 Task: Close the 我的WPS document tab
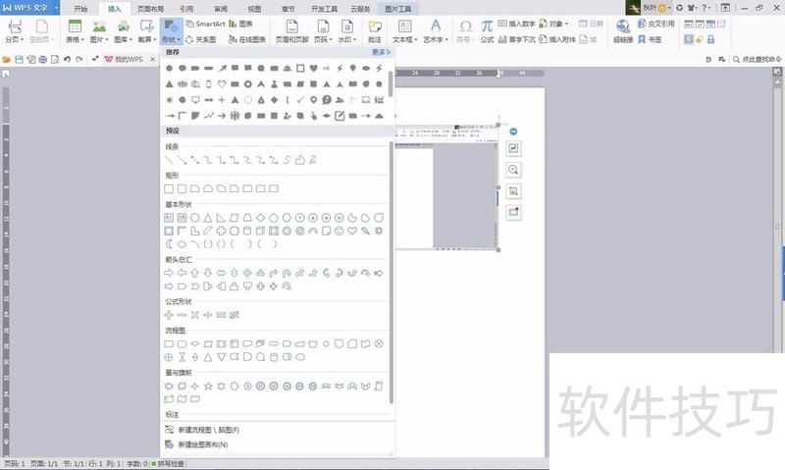coord(153,60)
